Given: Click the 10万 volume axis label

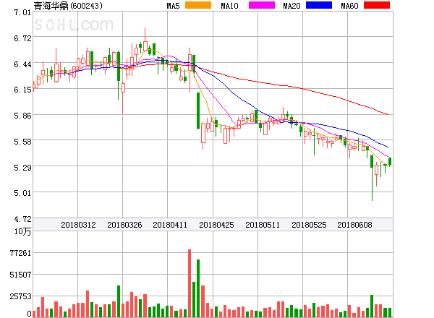Looking at the screenshot, I should [22, 232].
